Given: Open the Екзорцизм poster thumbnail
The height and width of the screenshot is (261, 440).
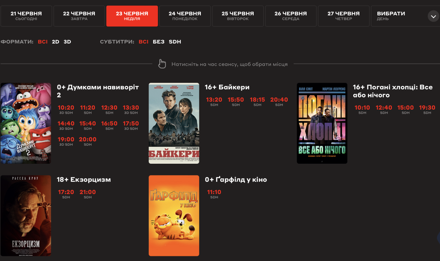Looking at the screenshot, I should coord(25,216).
